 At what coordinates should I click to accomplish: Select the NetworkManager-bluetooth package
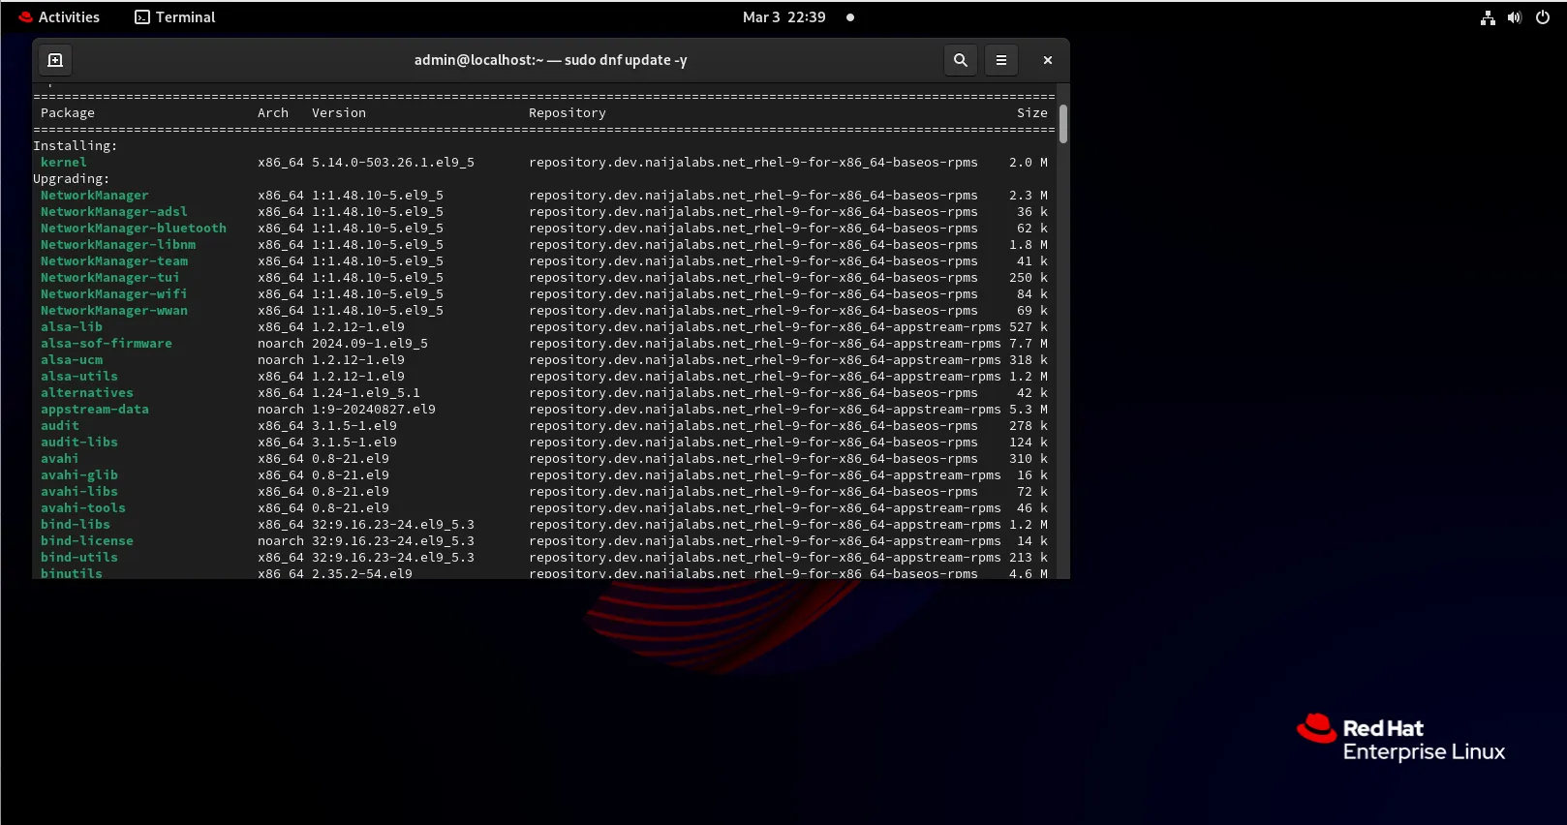point(134,229)
